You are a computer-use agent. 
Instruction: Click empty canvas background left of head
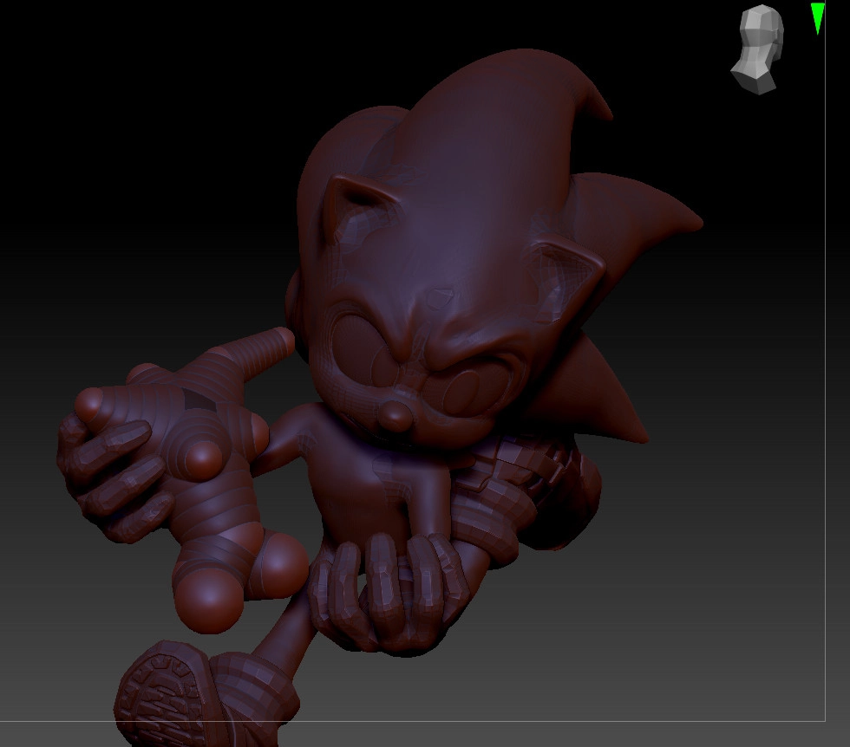click(x=130, y=217)
